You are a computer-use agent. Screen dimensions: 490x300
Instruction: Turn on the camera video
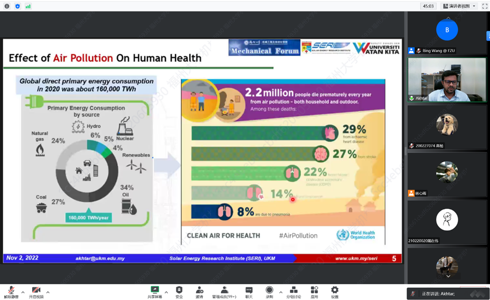[x=36, y=291]
